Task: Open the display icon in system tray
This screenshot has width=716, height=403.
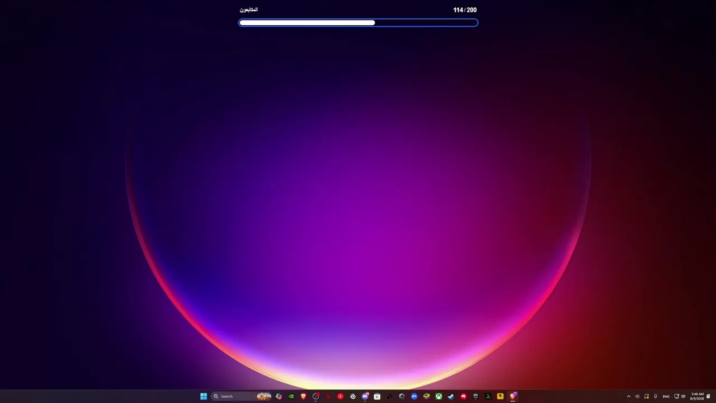Action: pyautogui.click(x=676, y=396)
